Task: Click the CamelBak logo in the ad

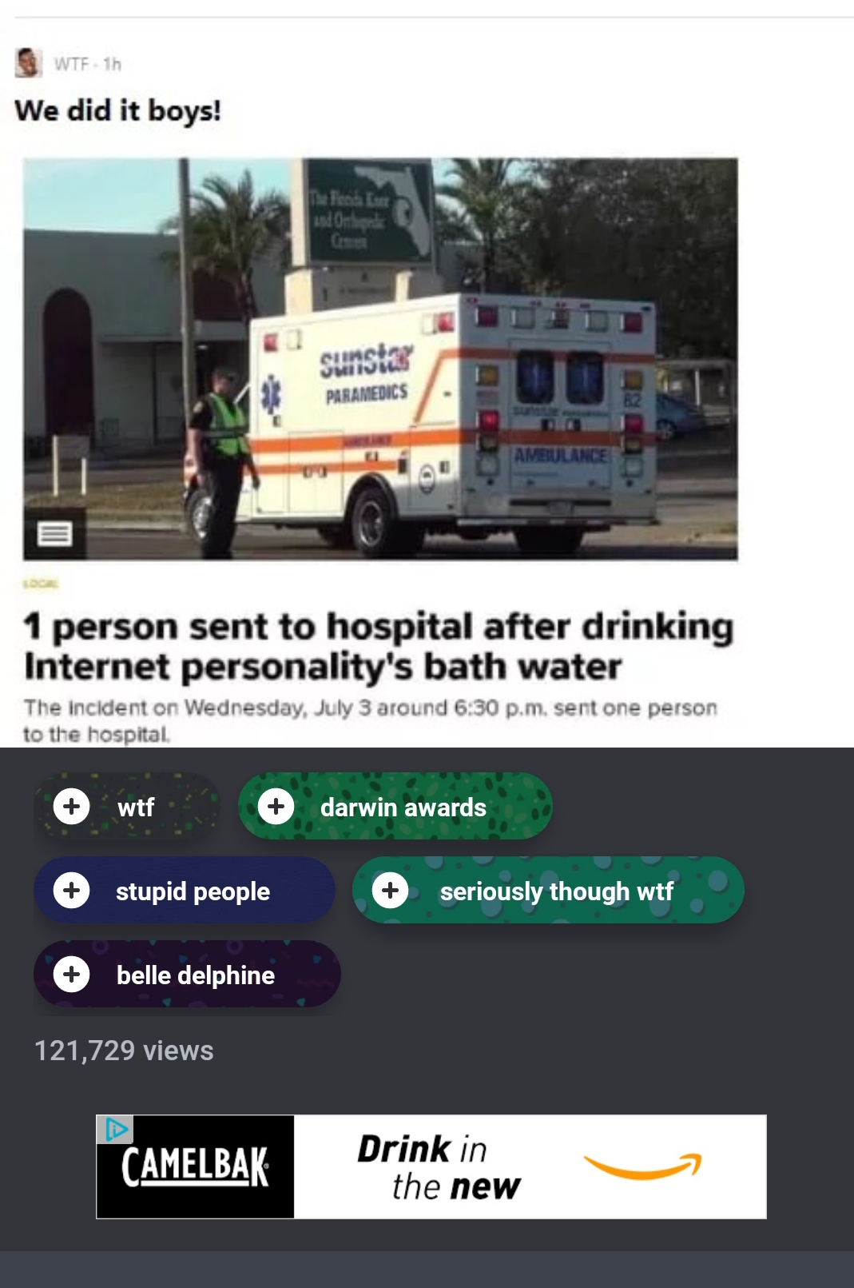Action: pos(195,1166)
